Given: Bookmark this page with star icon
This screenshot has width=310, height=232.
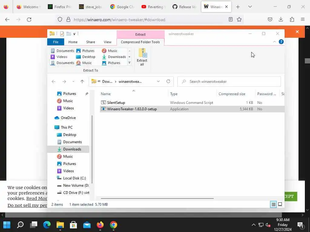Looking at the screenshot, I should (239, 19).
